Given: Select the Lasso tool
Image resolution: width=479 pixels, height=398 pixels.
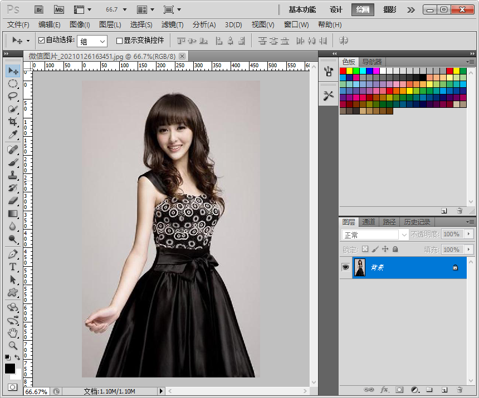Looking at the screenshot, I should (x=12, y=96).
